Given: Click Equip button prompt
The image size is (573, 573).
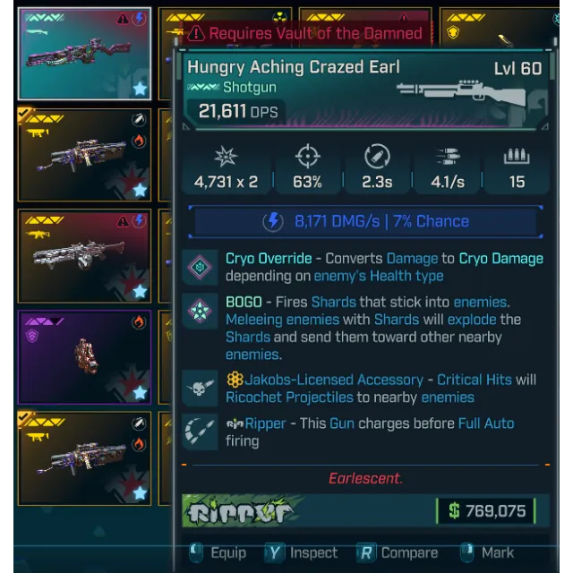Looking at the screenshot, I should 218,552.
